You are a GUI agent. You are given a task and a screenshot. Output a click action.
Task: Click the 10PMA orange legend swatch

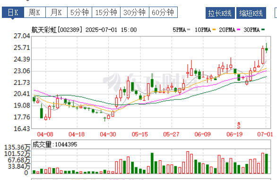214,30
